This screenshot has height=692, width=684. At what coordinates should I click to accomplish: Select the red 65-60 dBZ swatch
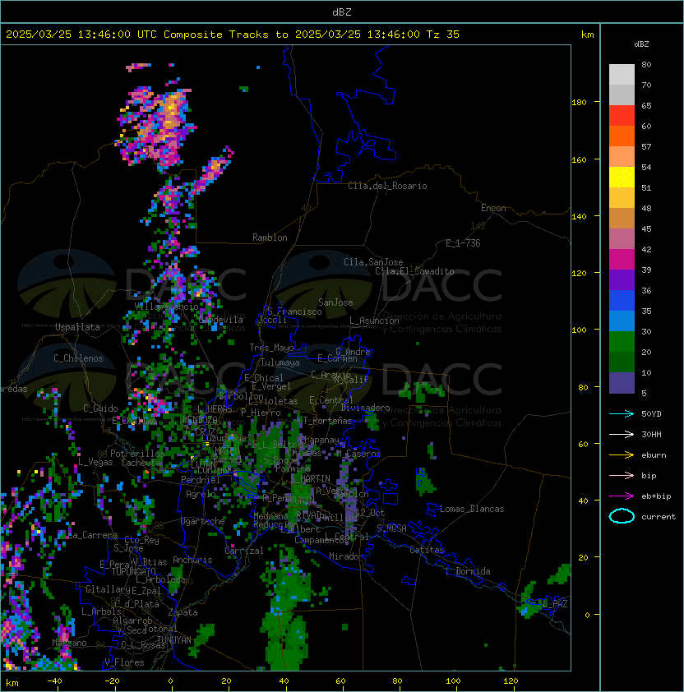pos(622,116)
